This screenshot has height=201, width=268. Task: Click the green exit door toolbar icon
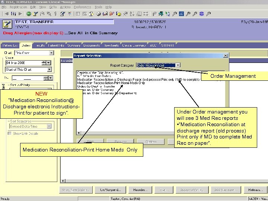pyautogui.click(x=161, y=14)
